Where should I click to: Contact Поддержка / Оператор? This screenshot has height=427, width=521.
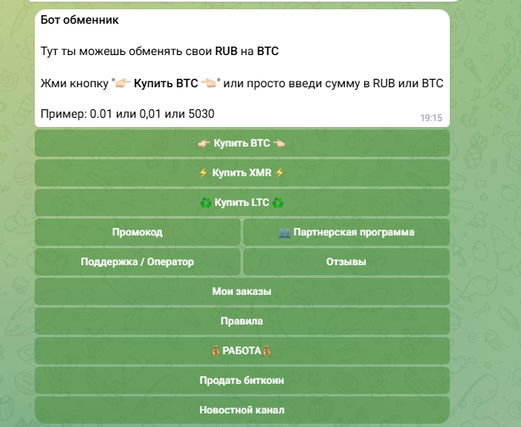pyautogui.click(x=137, y=262)
